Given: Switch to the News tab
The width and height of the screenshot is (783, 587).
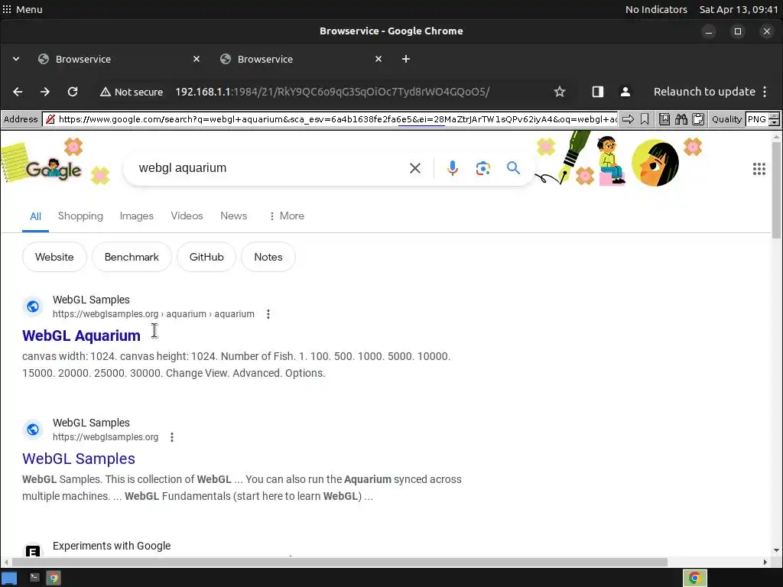Looking at the screenshot, I should [234, 216].
